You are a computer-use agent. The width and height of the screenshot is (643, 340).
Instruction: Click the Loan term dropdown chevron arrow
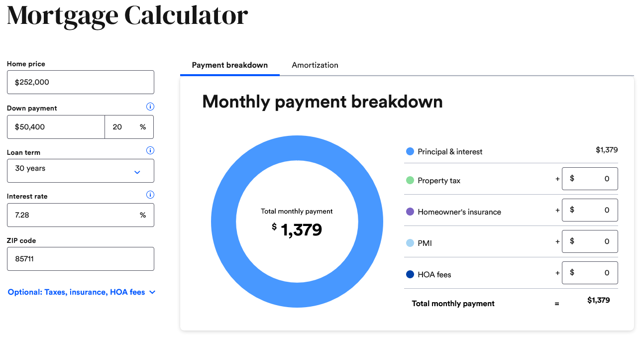pyautogui.click(x=137, y=172)
